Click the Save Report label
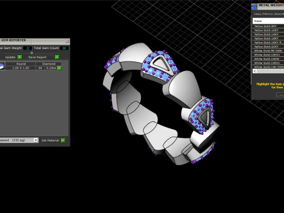 [37, 57]
